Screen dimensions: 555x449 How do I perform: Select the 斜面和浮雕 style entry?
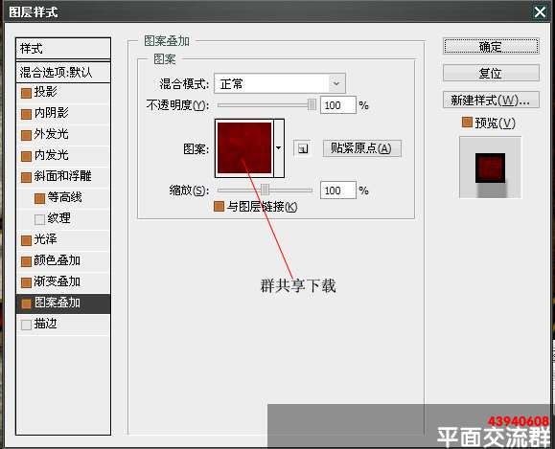[x=63, y=176]
